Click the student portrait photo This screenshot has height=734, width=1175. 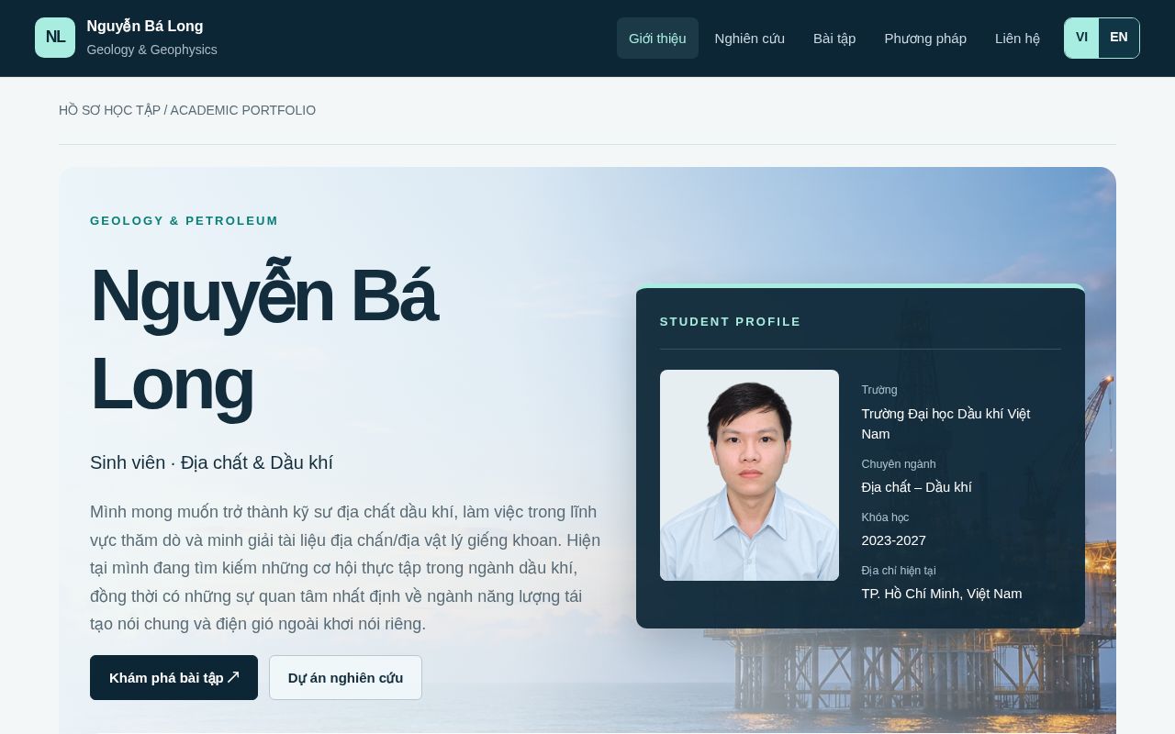(x=749, y=475)
